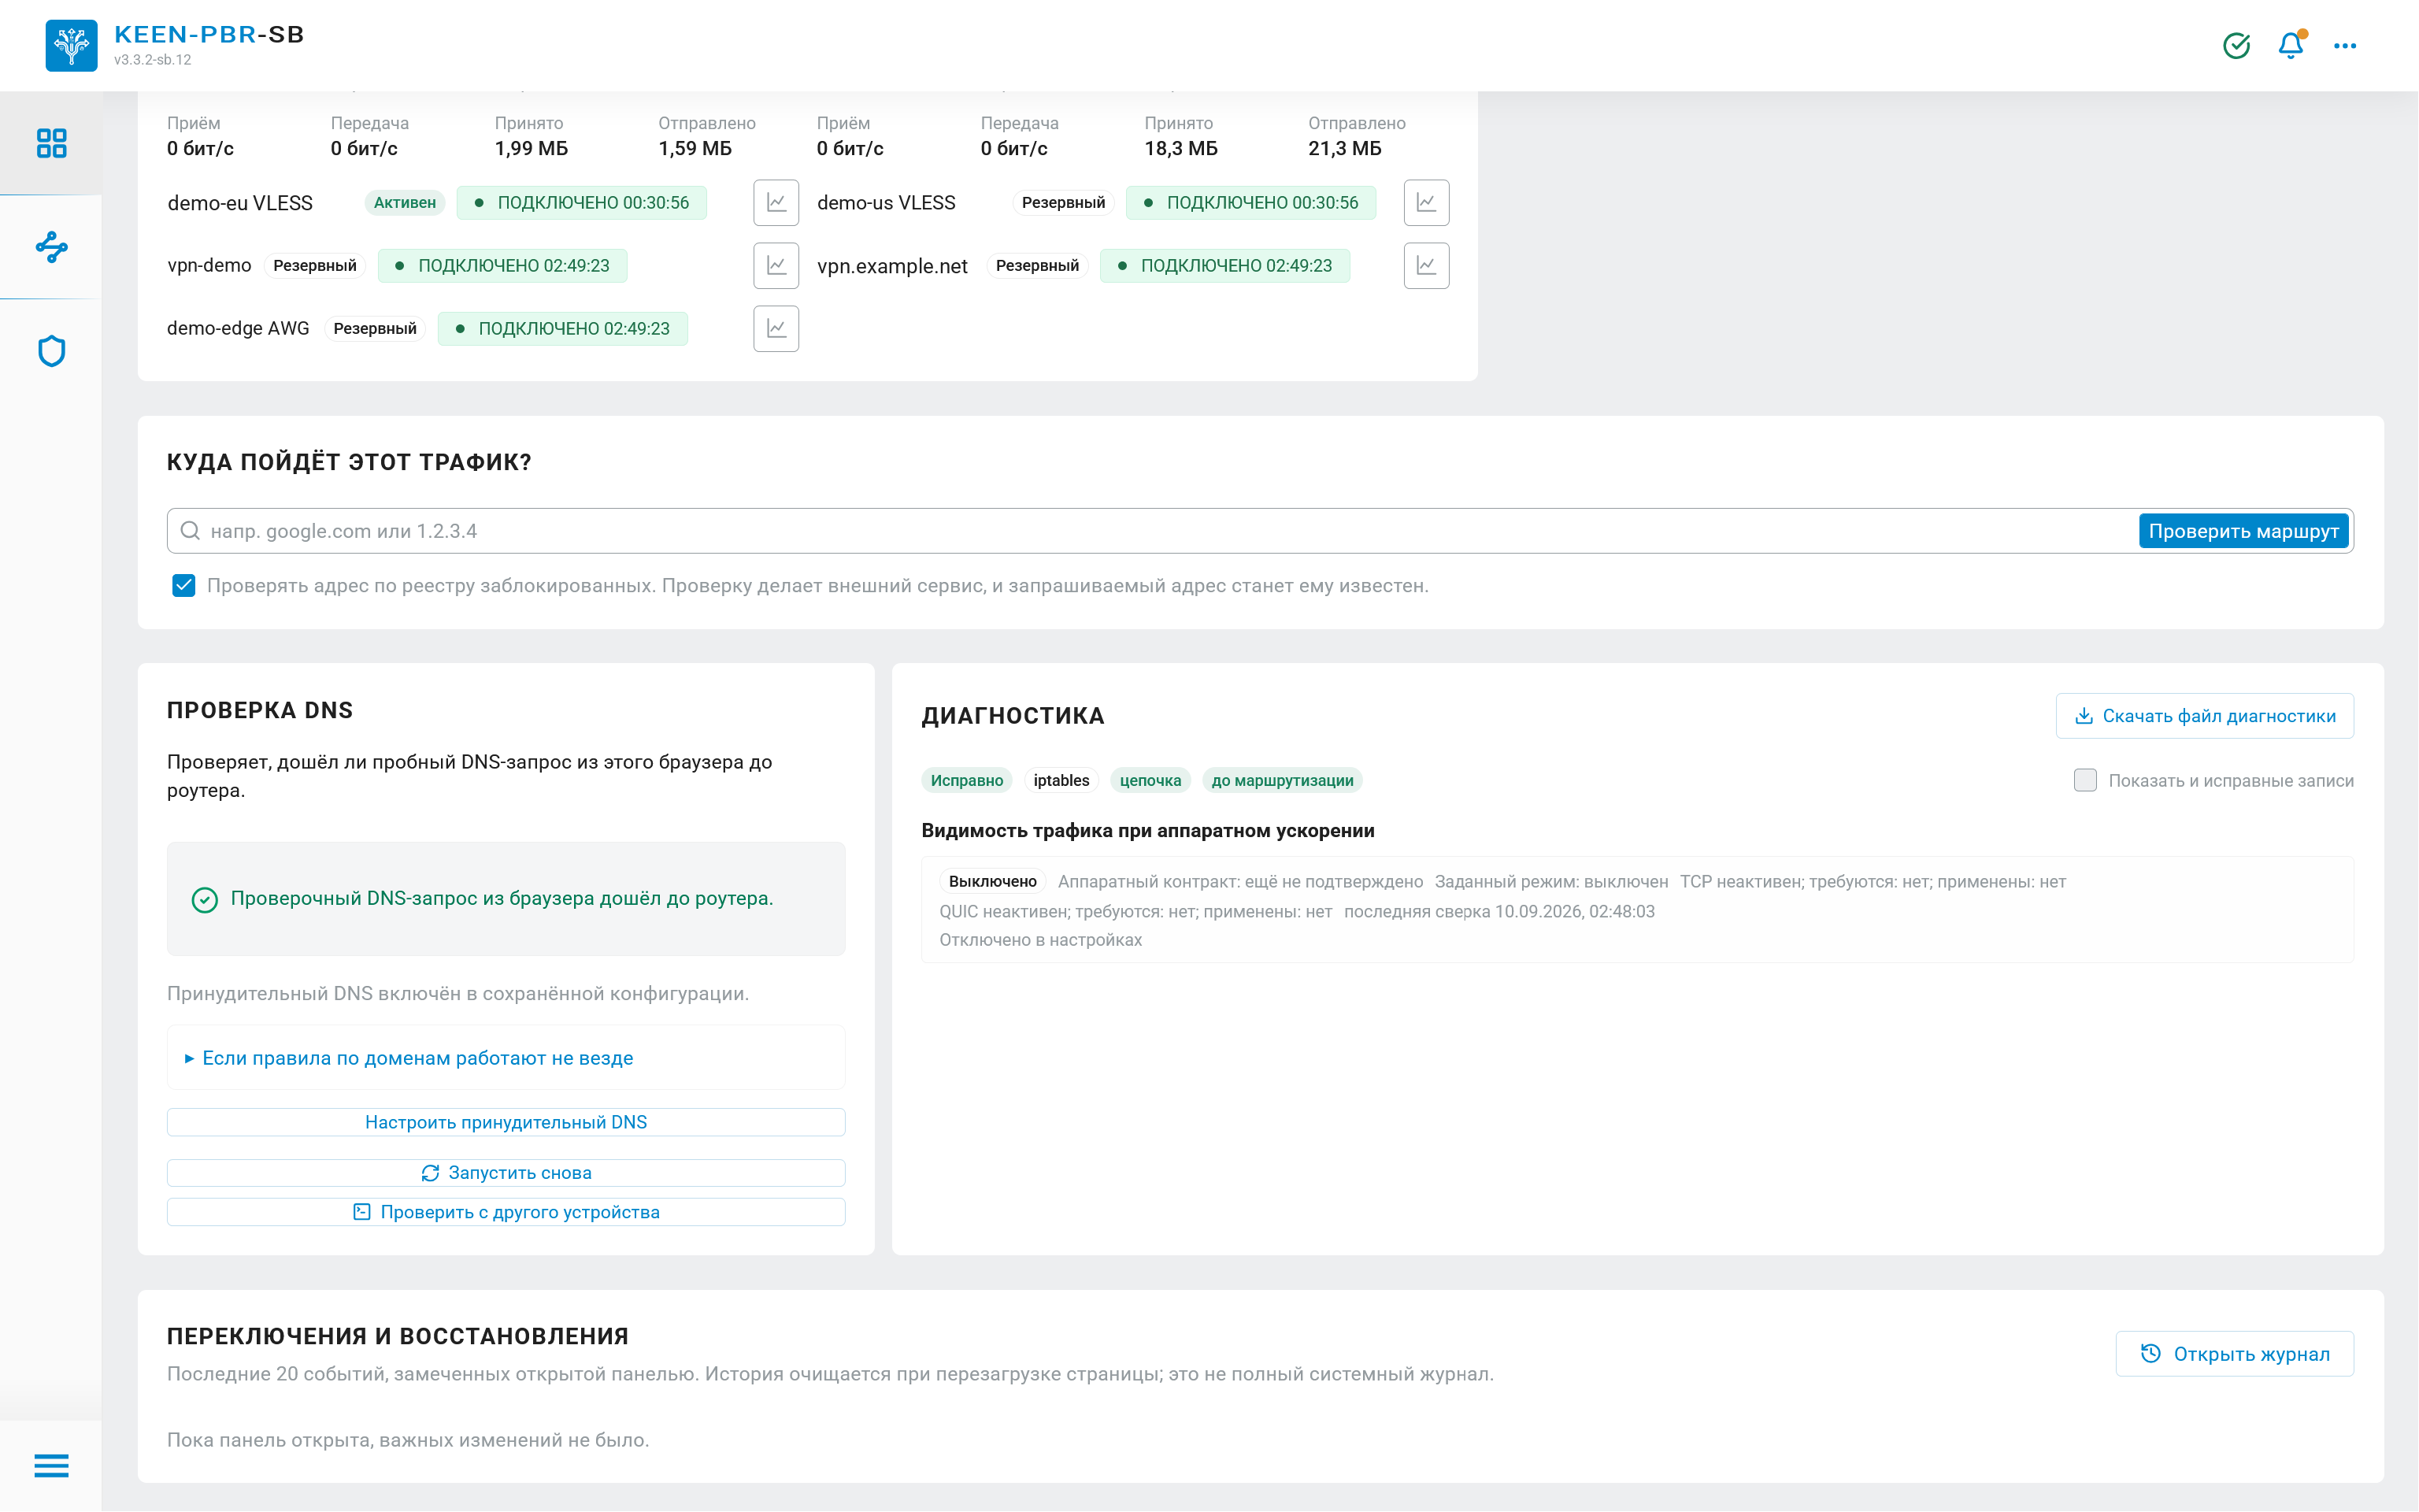Click the "цепочка" diagnostic tag
This screenshot has width=2419, height=1512.
[1150, 780]
